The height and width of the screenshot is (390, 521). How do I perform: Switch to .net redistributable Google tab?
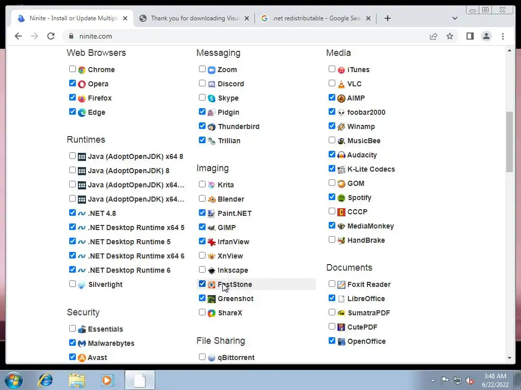point(315,18)
